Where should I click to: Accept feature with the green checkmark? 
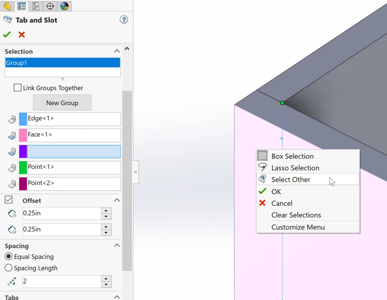click(7, 35)
